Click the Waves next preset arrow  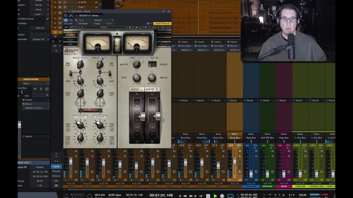(137, 28)
